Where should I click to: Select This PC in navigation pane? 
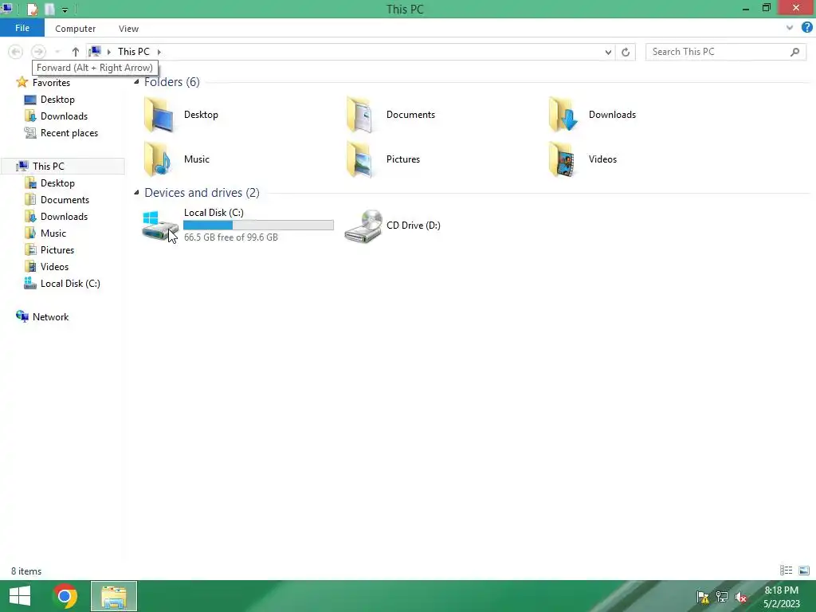click(49, 166)
